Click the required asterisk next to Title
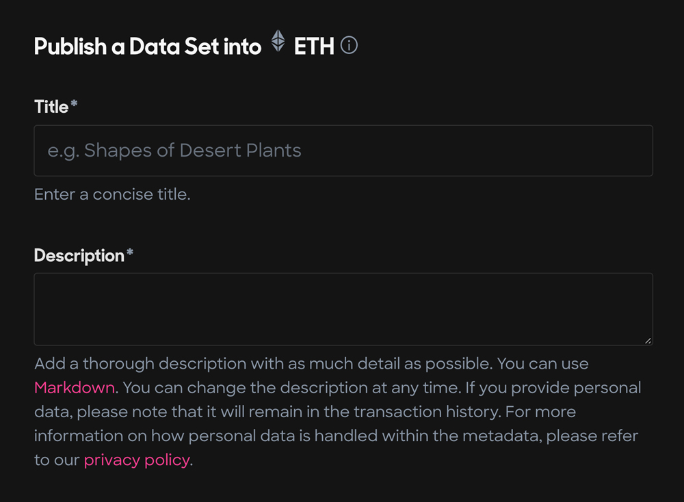The width and height of the screenshot is (684, 502). [x=74, y=103]
